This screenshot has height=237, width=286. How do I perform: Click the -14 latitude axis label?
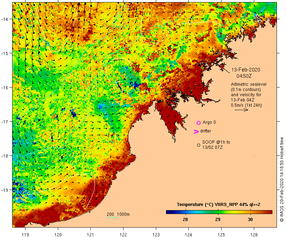(x=5, y=19)
